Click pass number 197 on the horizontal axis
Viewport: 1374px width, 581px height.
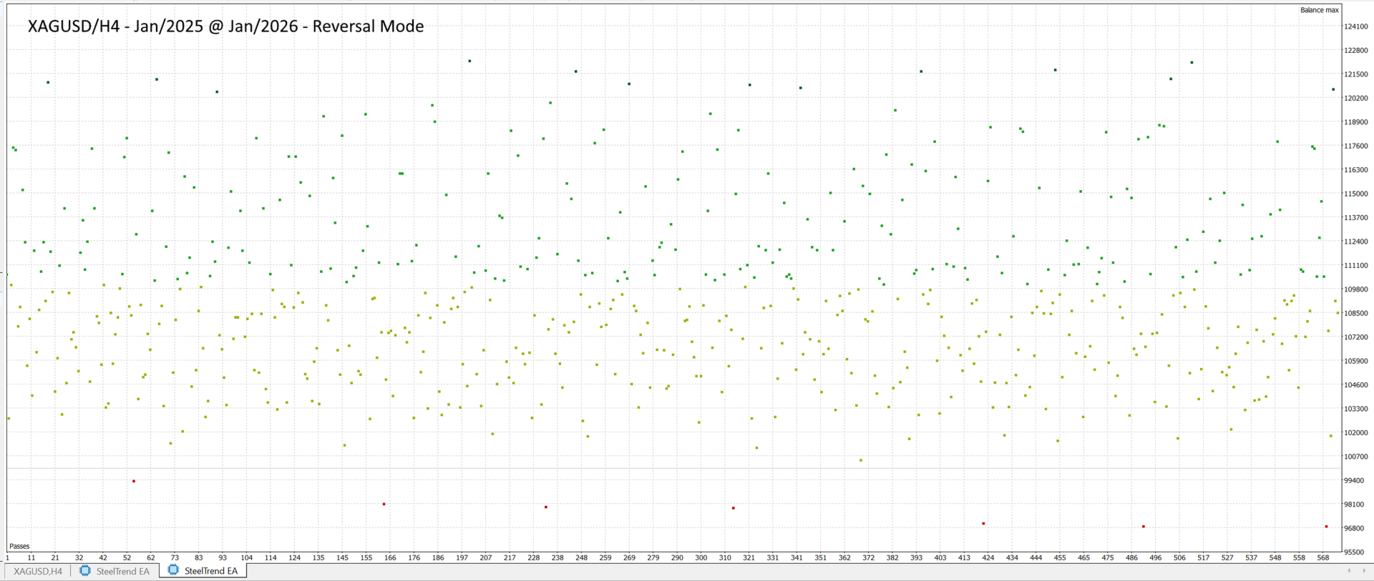[x=462, y=557]
